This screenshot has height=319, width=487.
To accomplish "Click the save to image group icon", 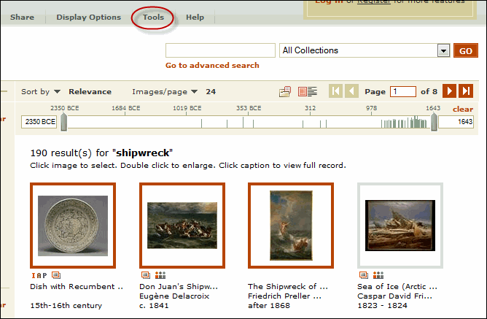I will [285, 91].
